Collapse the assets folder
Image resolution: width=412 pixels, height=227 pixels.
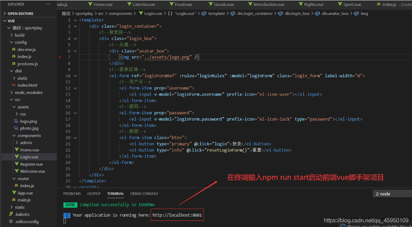click(x=14, y=107)
